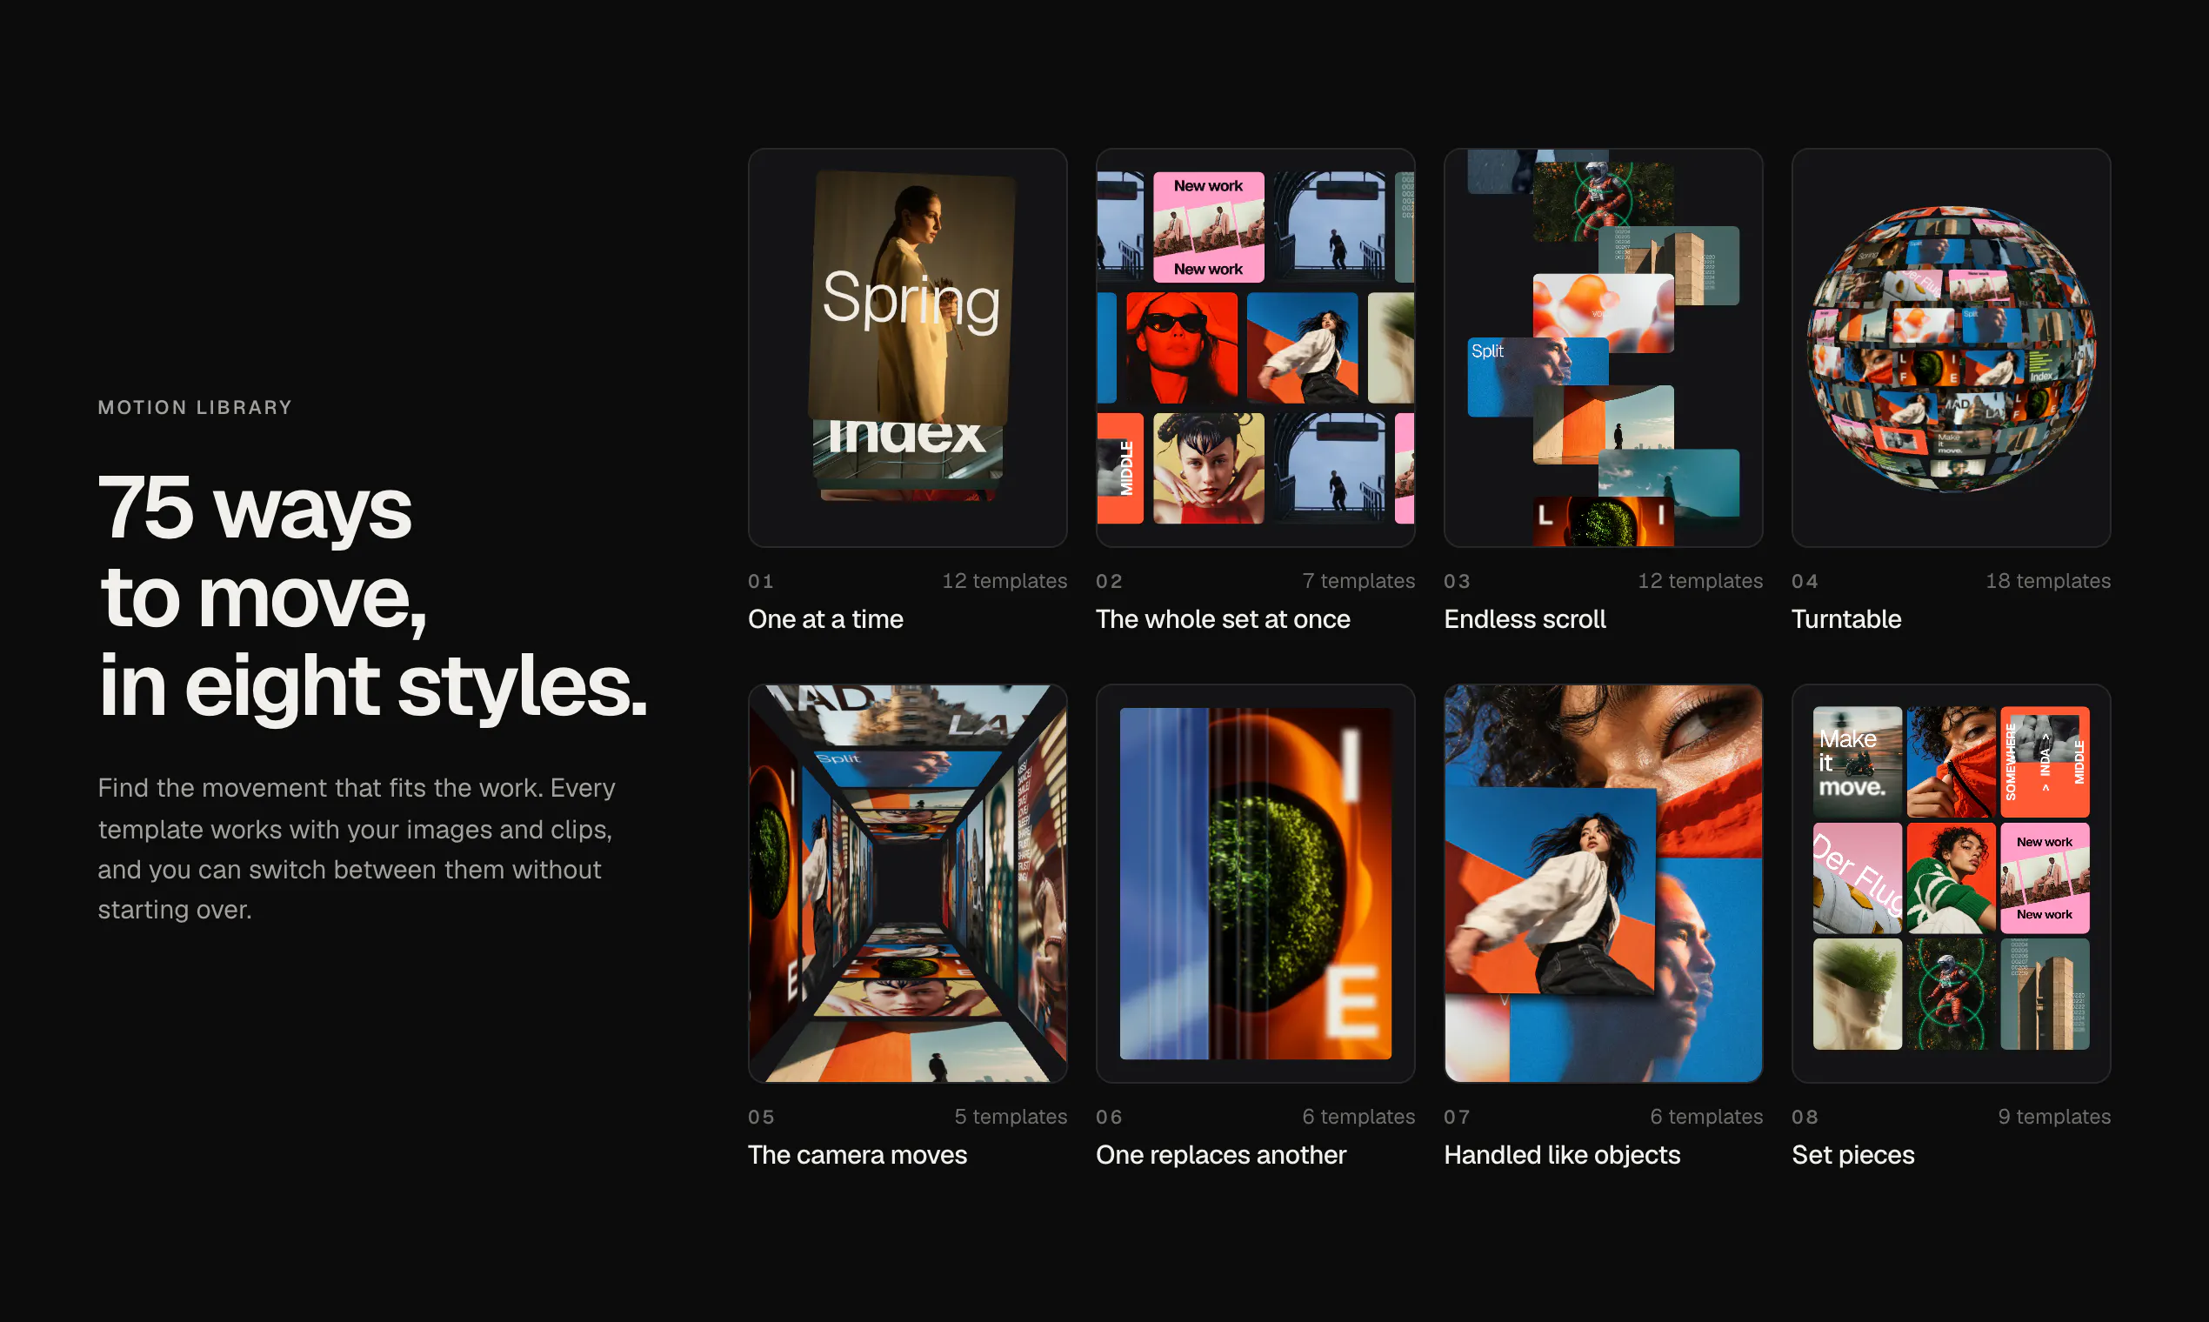
Task: Click the '08' style number
Action: coord(1805,1117)
